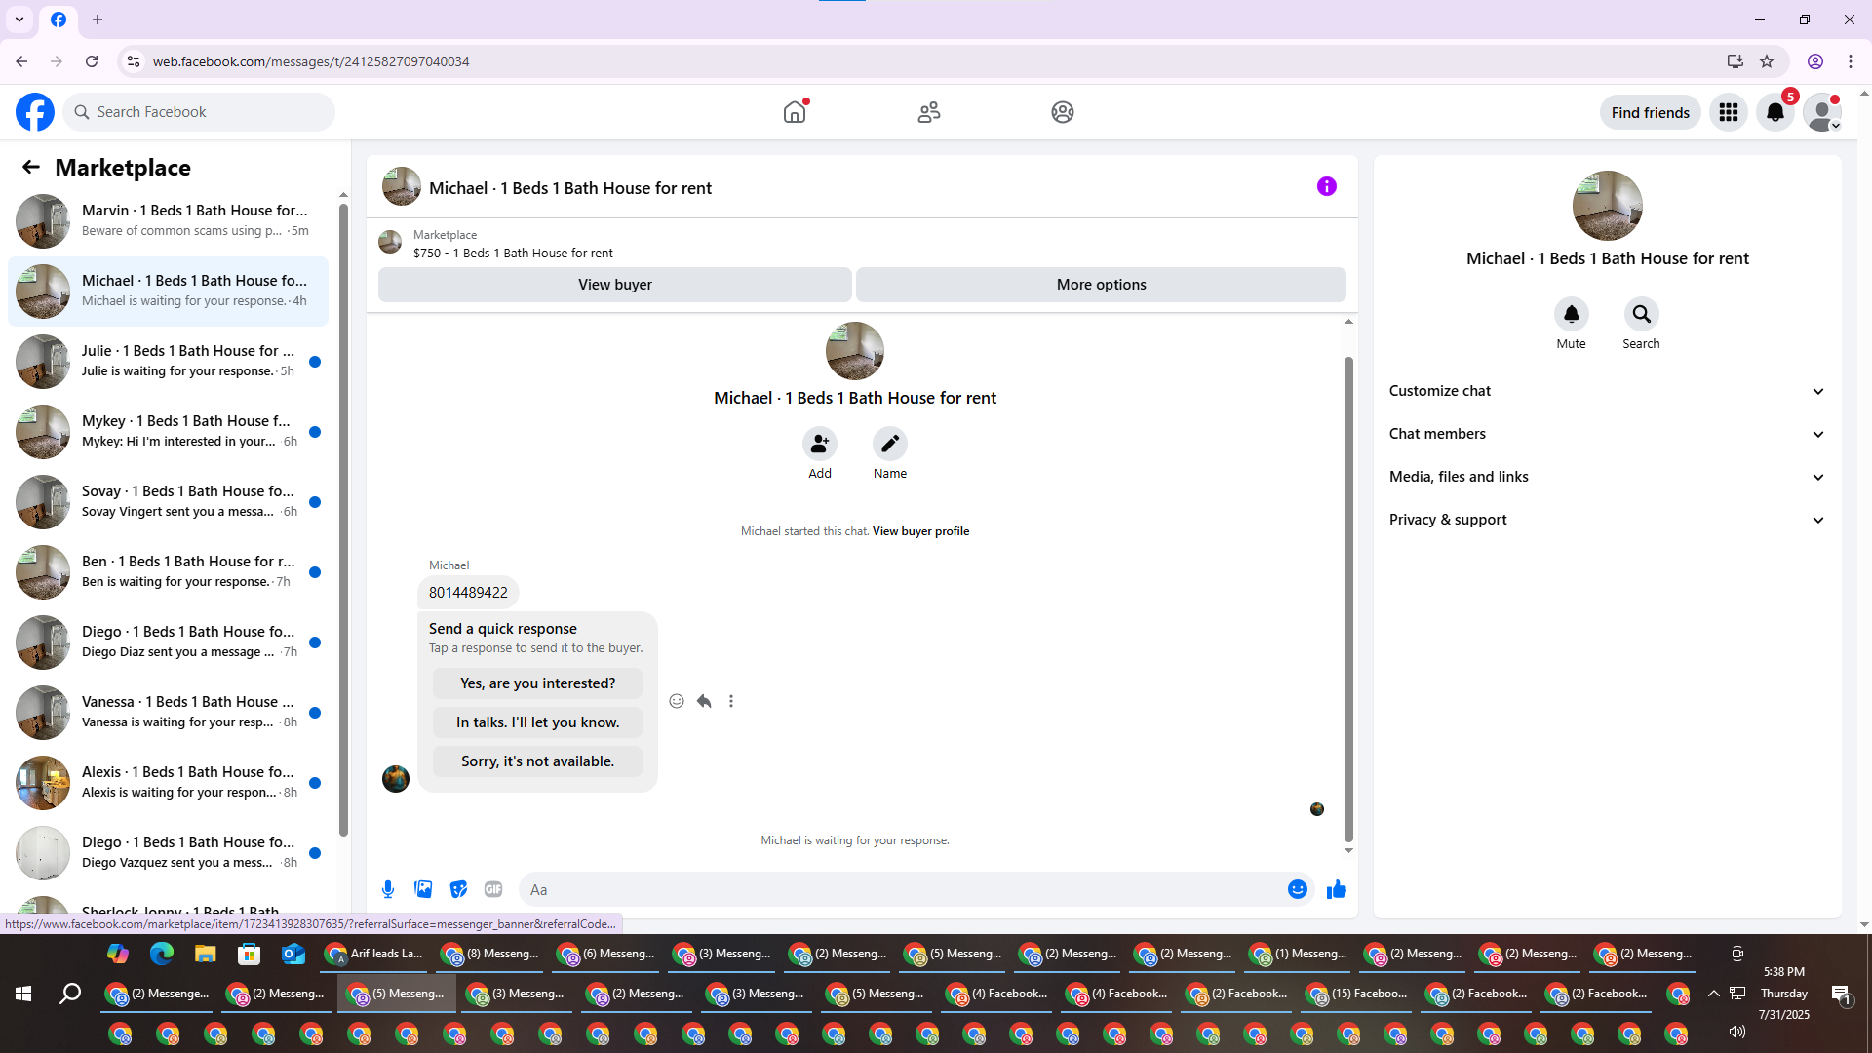This screenshot has width=1872, height=1053.
Task: Open emoji picker in message box
Action: click(1297, 889)
